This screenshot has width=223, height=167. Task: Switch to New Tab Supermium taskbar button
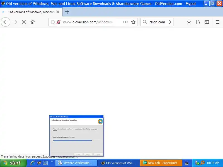pyautogui.click(x=161, y=163)
